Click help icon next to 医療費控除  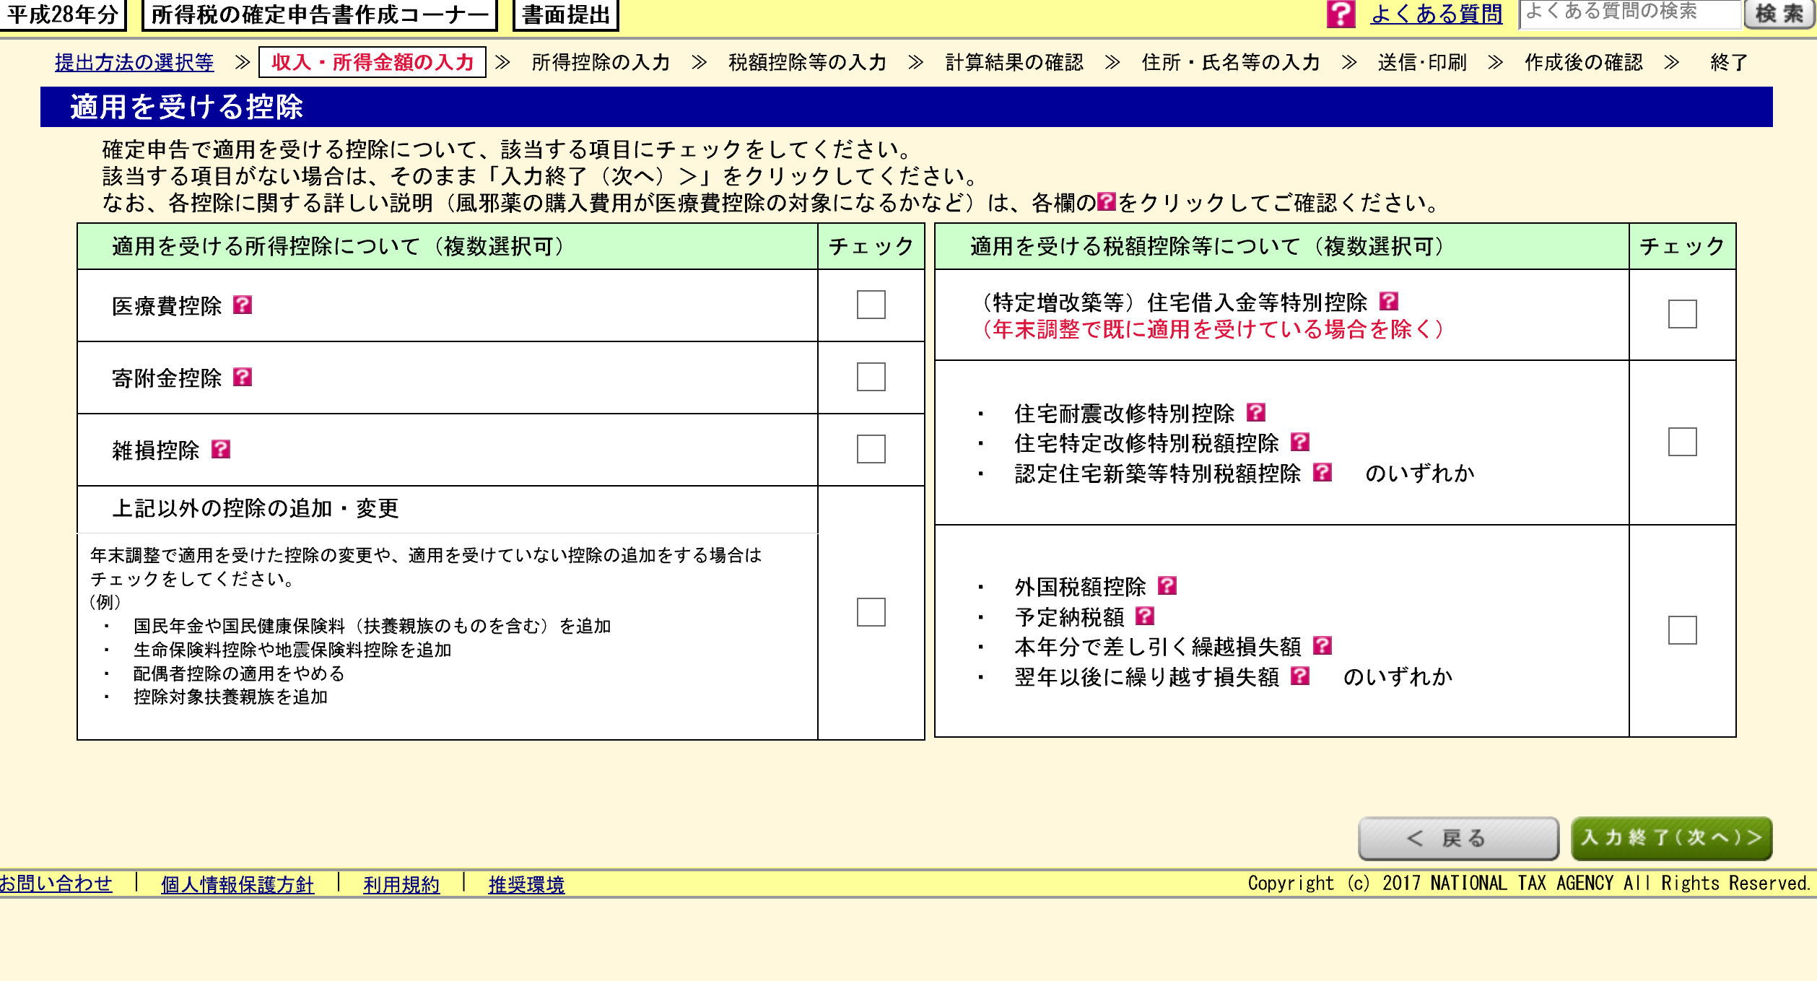[243, 305]
